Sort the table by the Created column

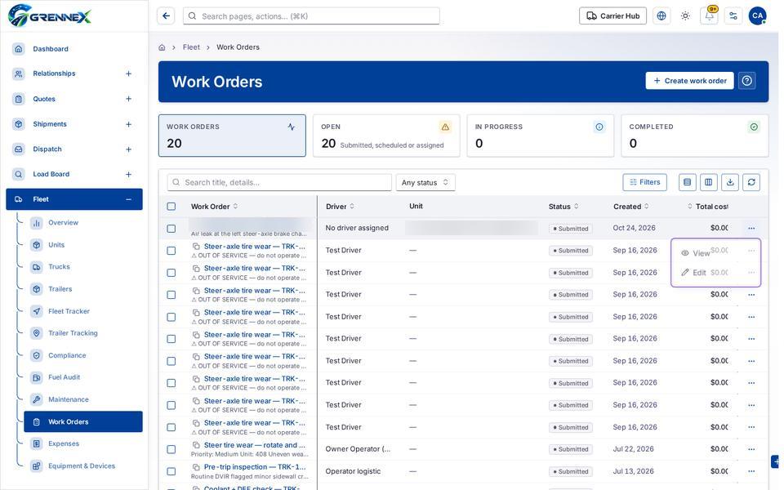(x=631, y=207)
